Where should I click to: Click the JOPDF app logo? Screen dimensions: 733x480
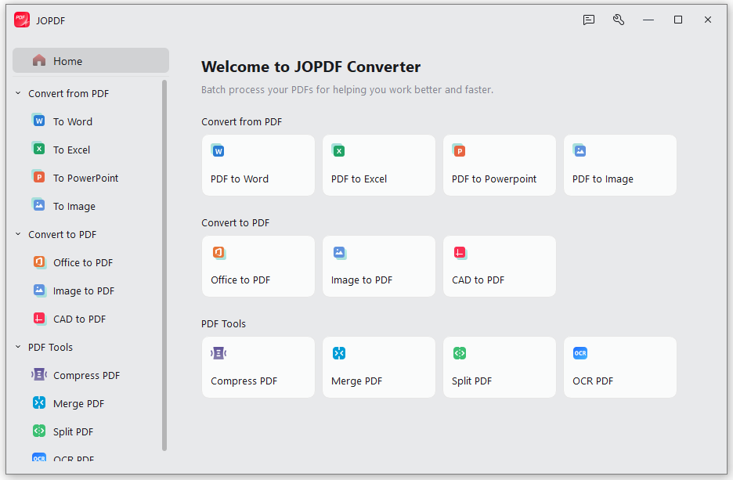point(22,20)
